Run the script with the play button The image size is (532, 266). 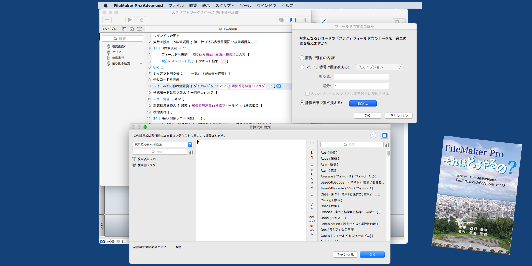(130, 20)
